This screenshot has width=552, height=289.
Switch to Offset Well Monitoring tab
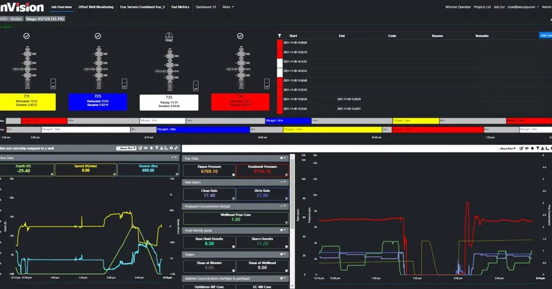95,7
